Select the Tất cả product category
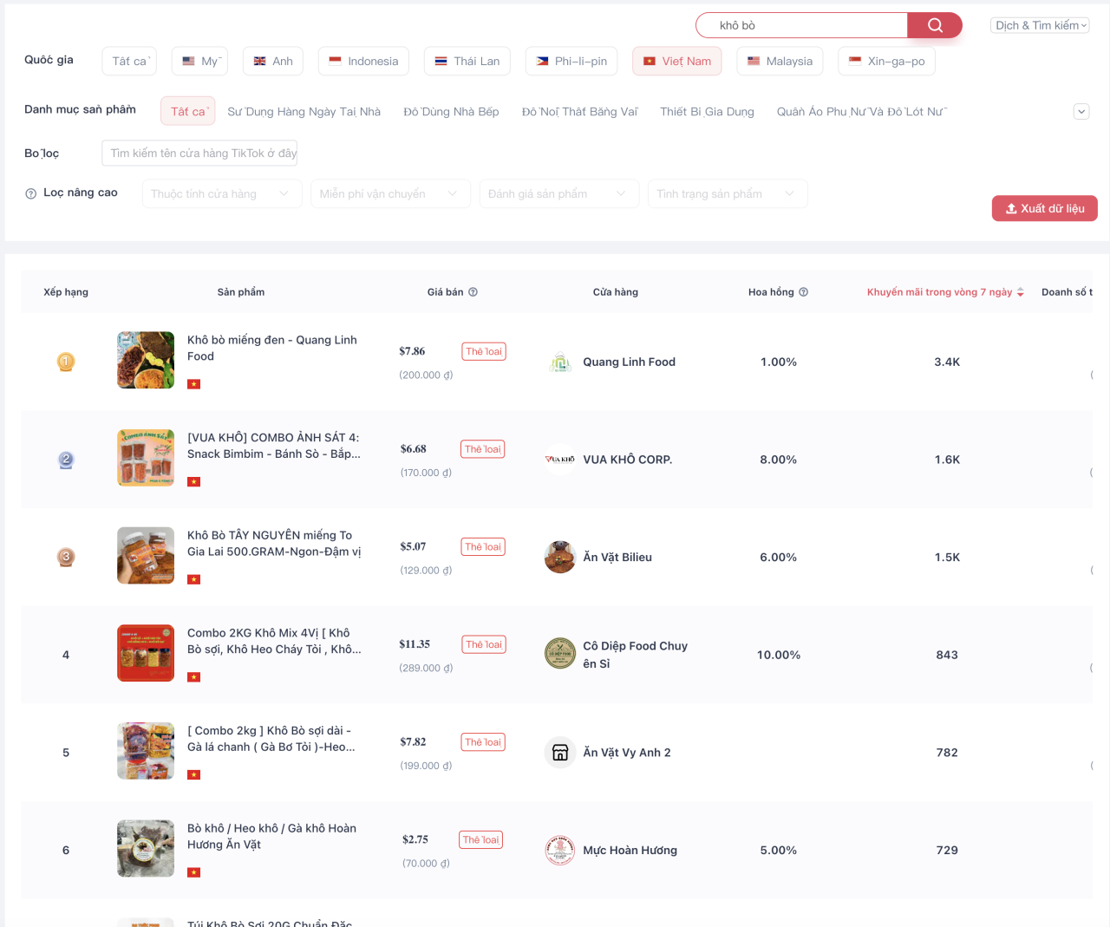 tap(187, 111)
